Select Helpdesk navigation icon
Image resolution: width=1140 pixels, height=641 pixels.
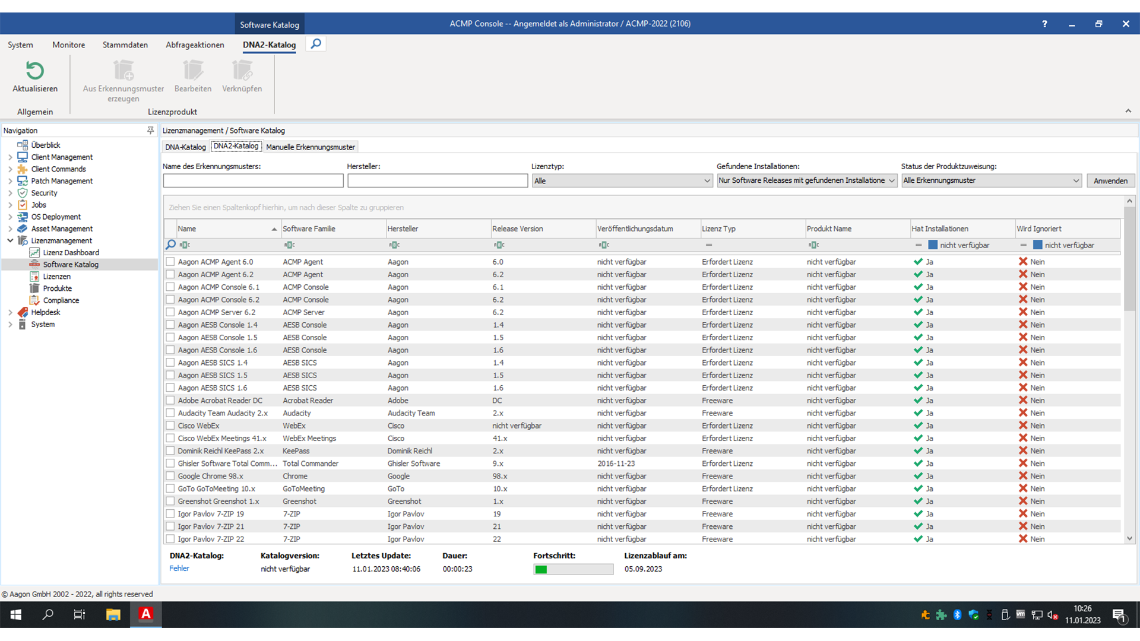pos(23,312)
